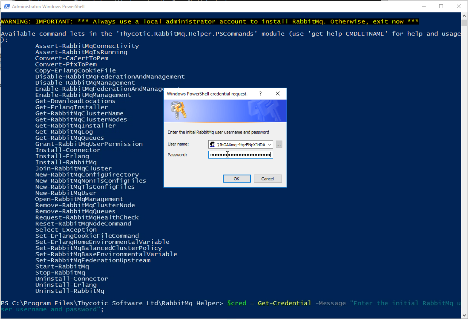This screenshot has width=470, height=327.
Task: Click the help question mark on the credential dialog
Action: tap(260, 94)
